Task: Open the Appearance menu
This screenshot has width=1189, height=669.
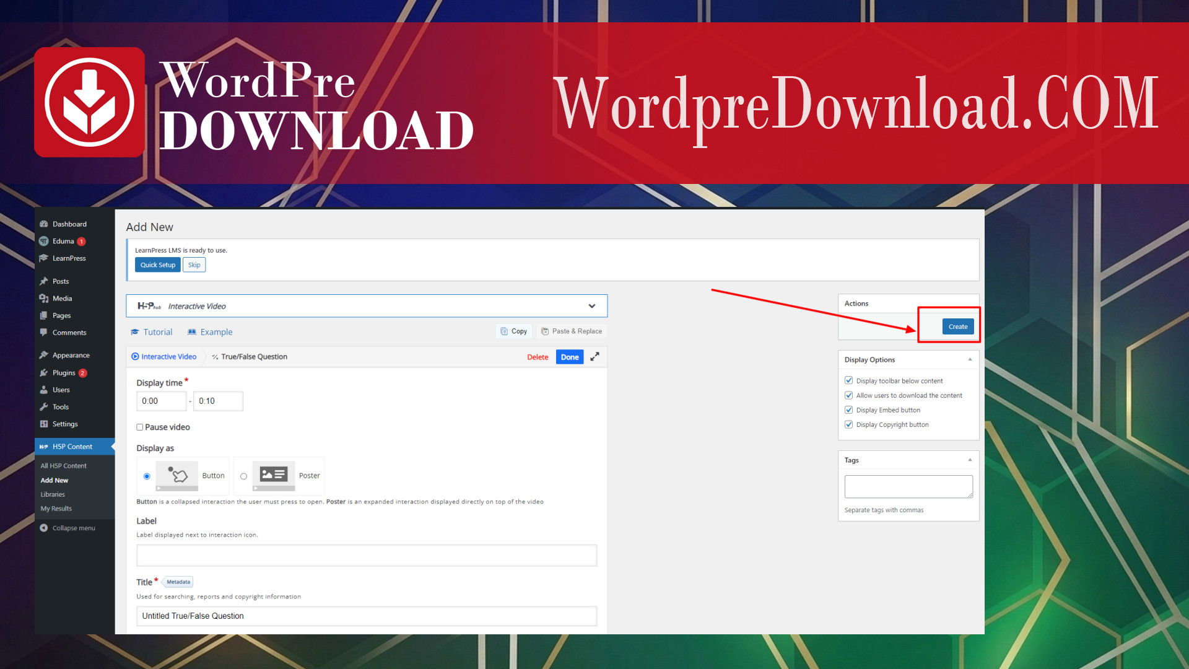Action: (71, 356)
